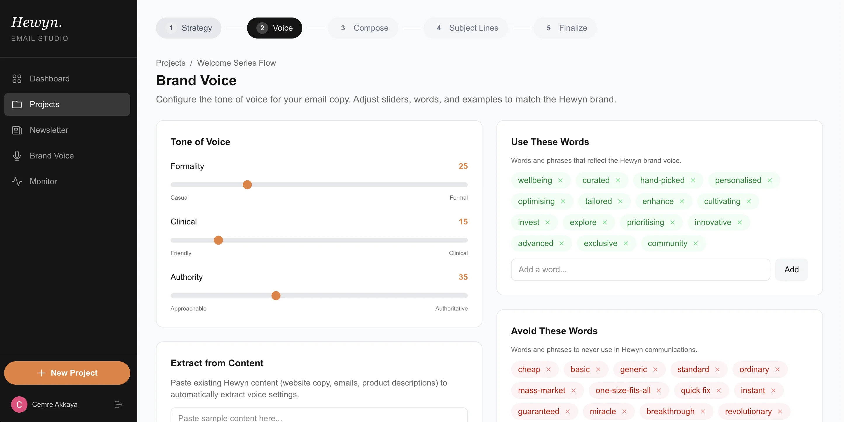Image resolution: width=844 pixels, height=422 pixels.
Task: Click the Projects folder icon
Action: 17,104
